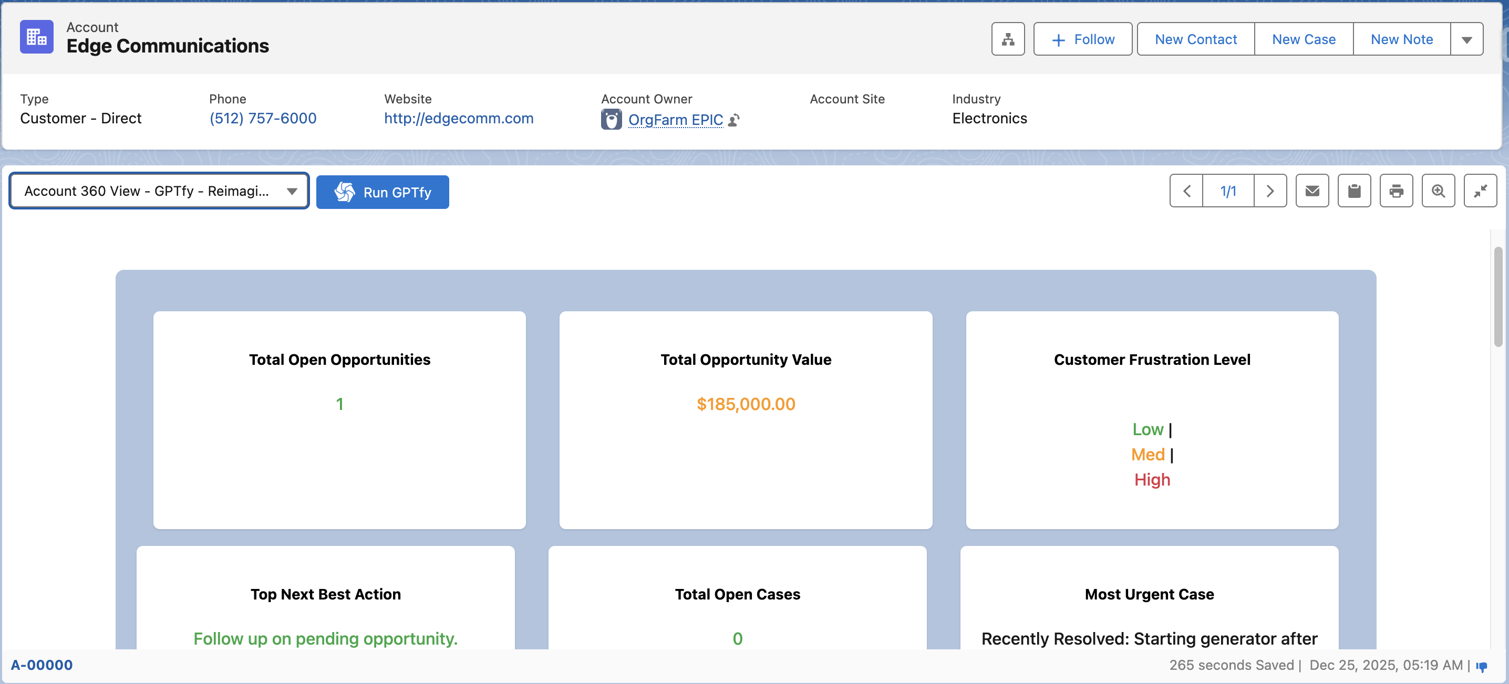The height and width of the screenshot is (684, 1509).
Task: Copy response with clipboard icon
Action: 1354,191
